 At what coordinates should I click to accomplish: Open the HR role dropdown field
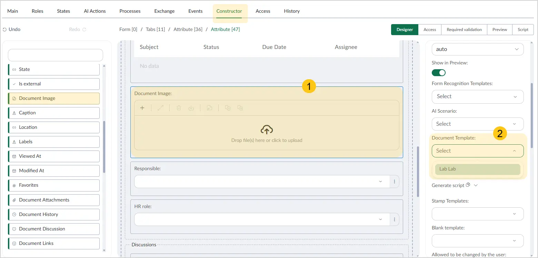pyautogui.click(x=262, y=219)
